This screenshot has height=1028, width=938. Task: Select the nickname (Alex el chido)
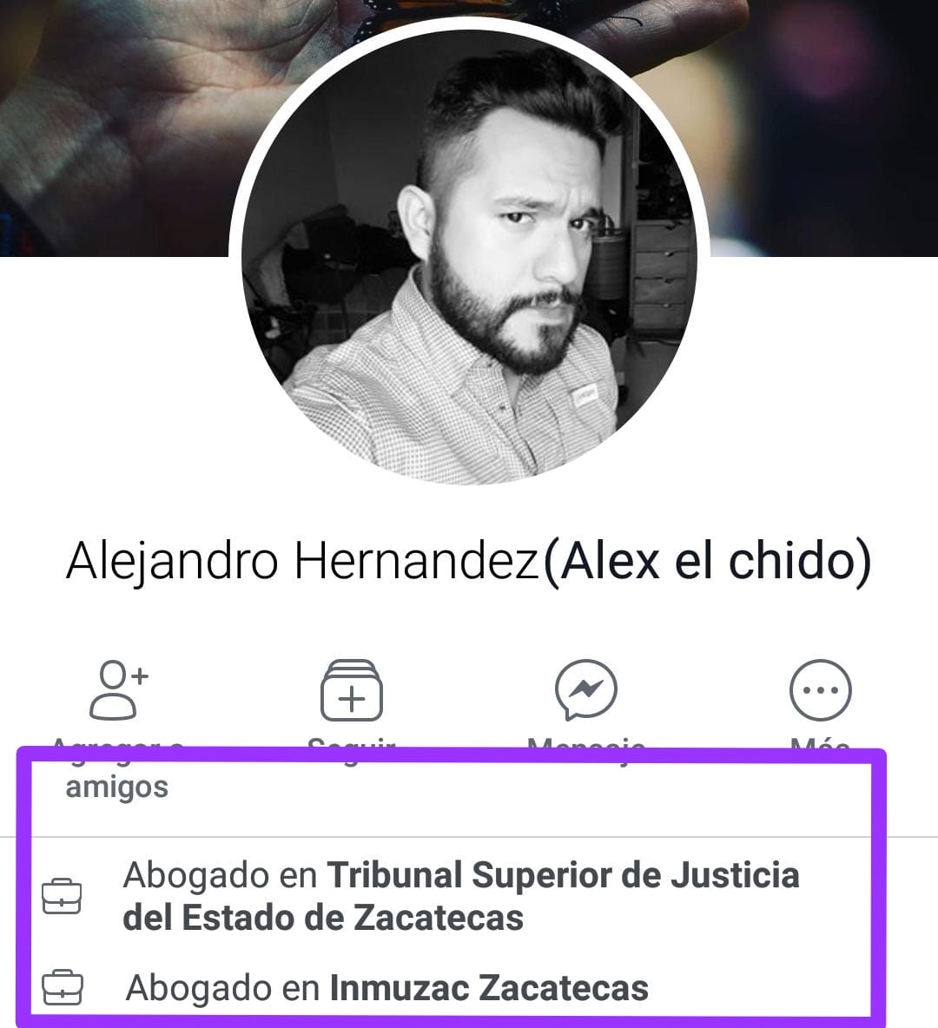click(x=707, y=561)
